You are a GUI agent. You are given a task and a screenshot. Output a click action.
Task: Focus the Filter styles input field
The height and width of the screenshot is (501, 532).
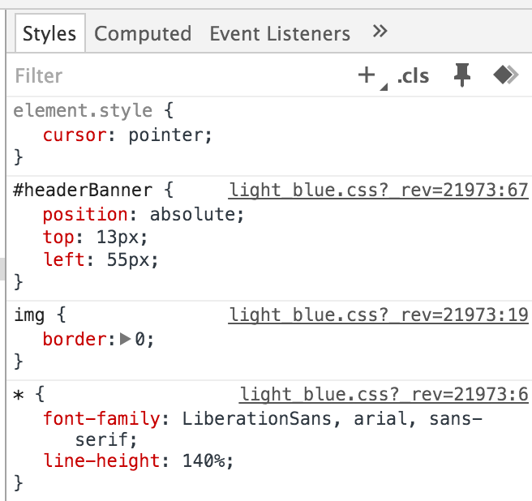(162, 76)
